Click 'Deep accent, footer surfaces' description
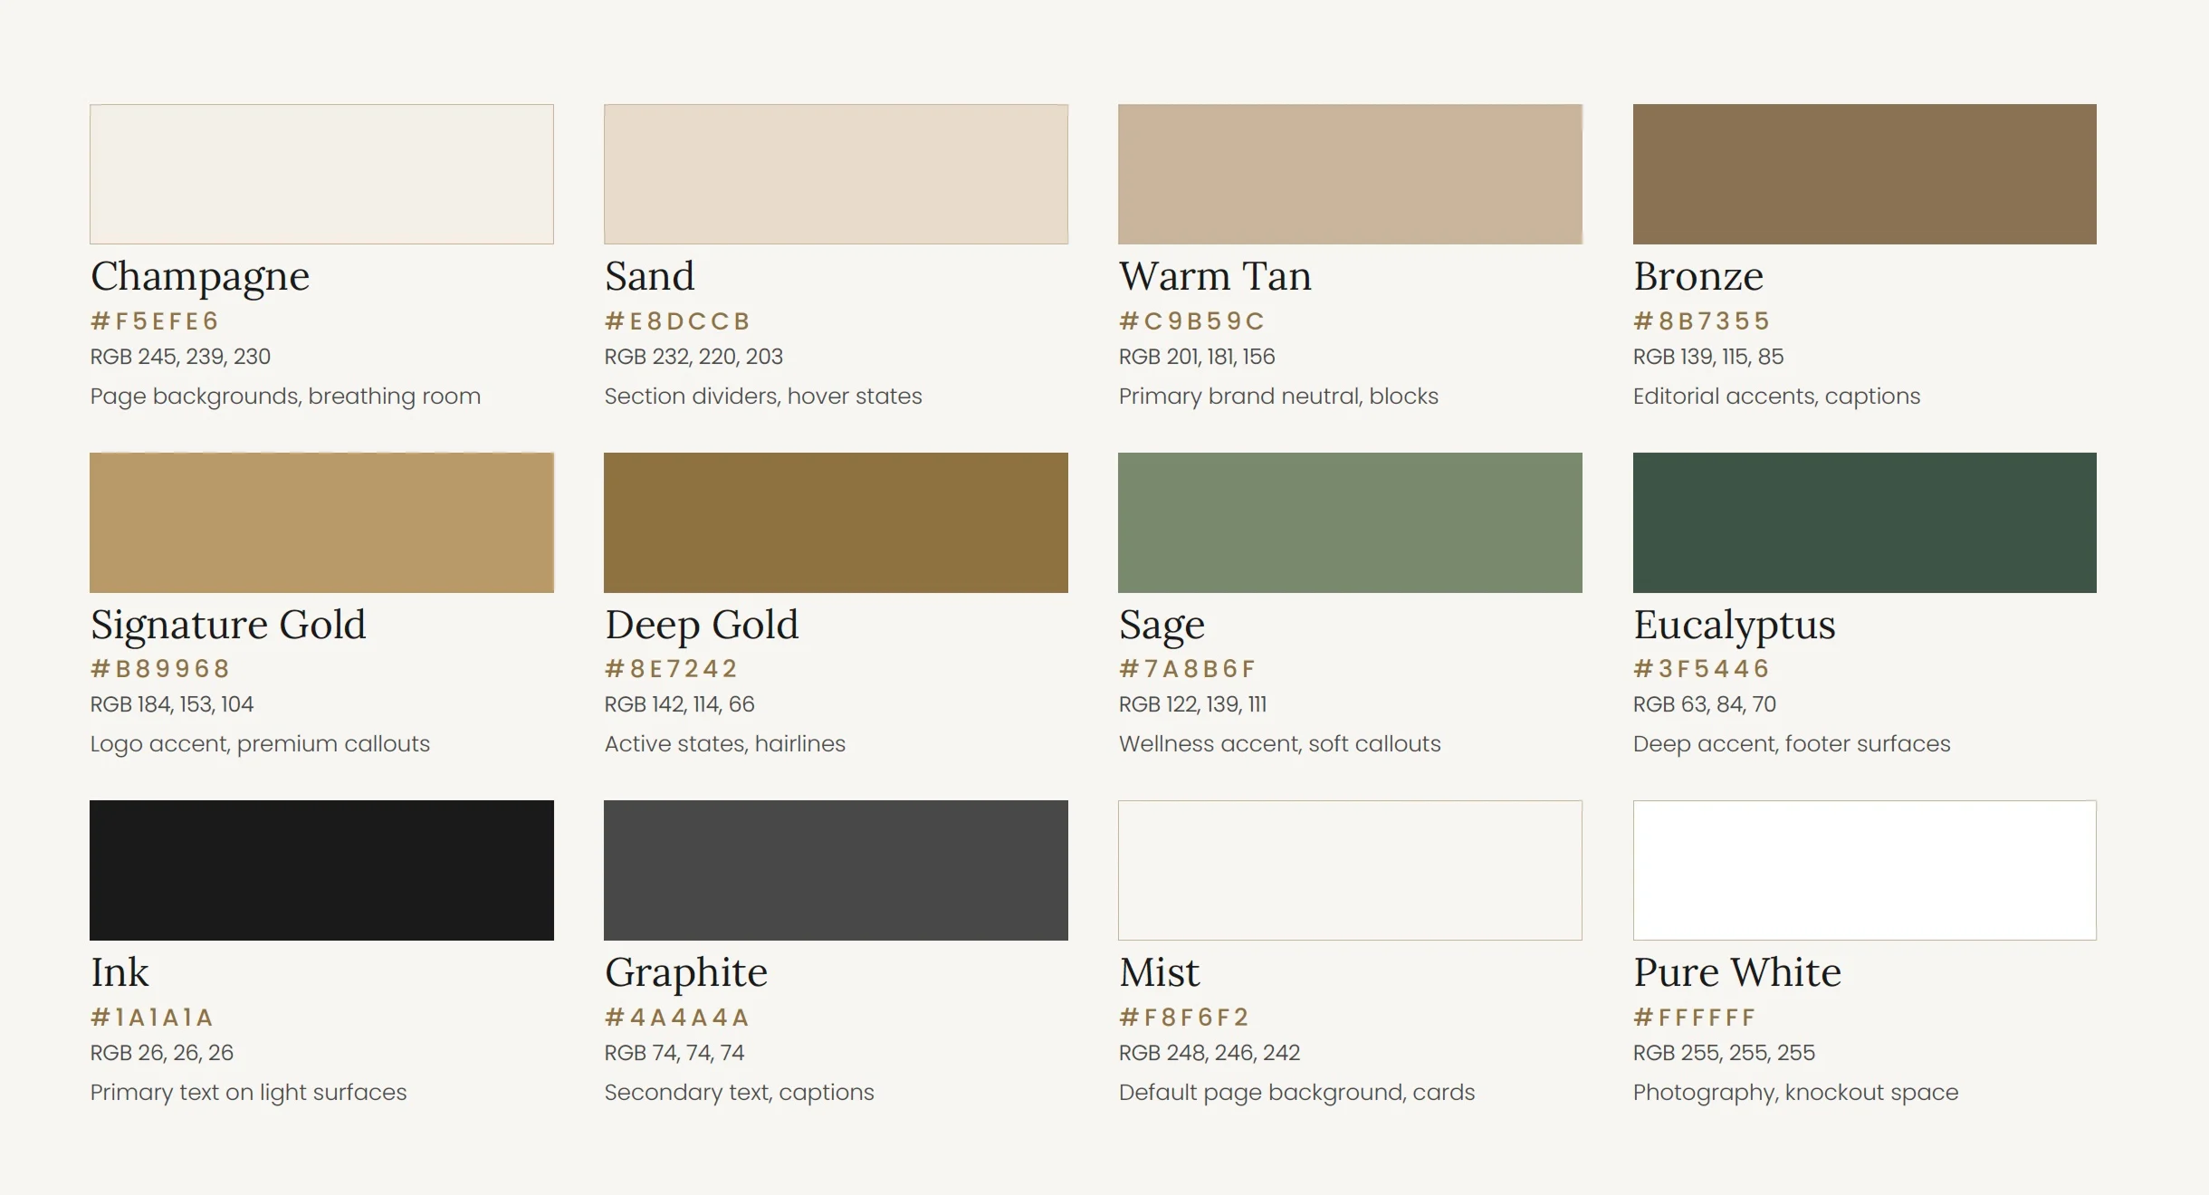The width and height of the screenshot is (2209, 1195). click(x=1792, y=744)
